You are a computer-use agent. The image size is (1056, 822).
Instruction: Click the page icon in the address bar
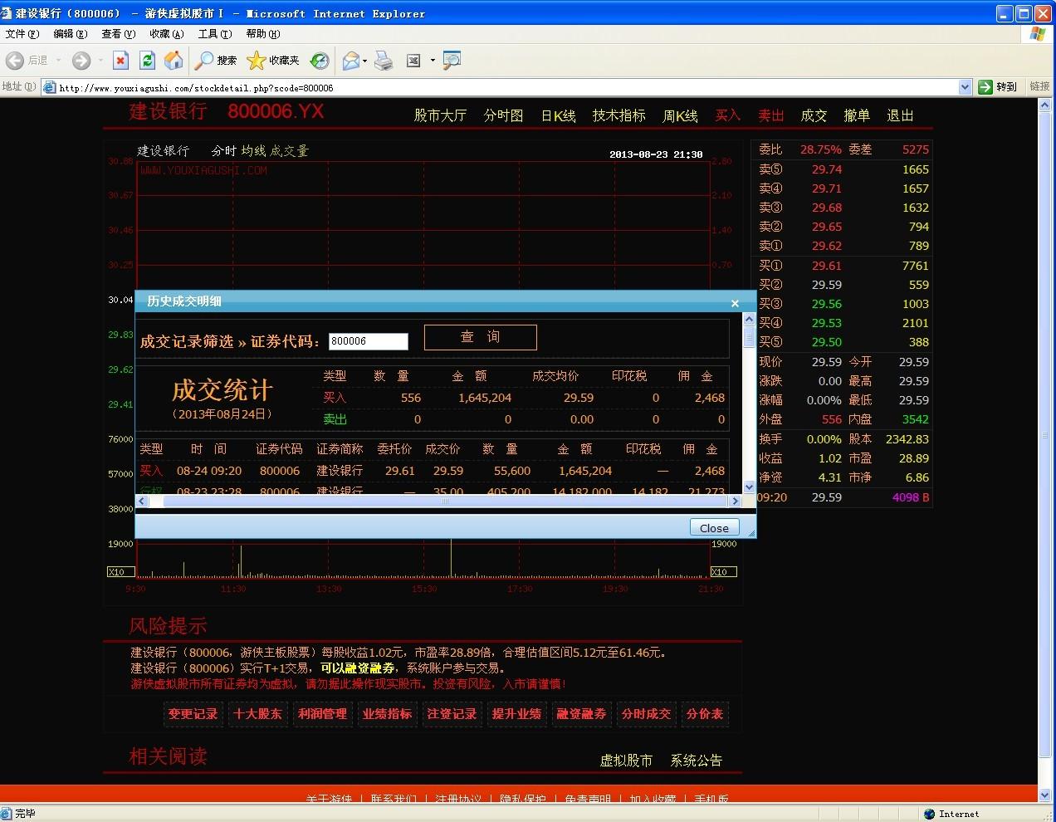click(50, 87)
